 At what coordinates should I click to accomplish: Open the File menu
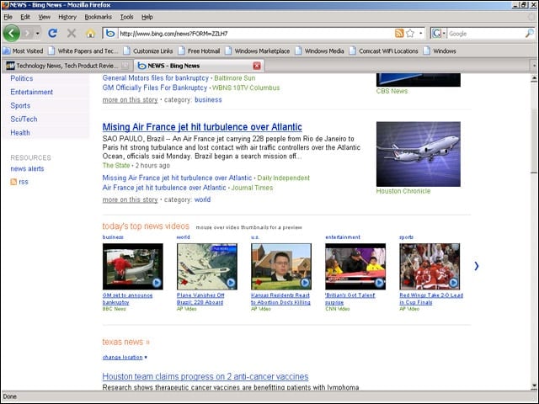click(x=8, y=17)
